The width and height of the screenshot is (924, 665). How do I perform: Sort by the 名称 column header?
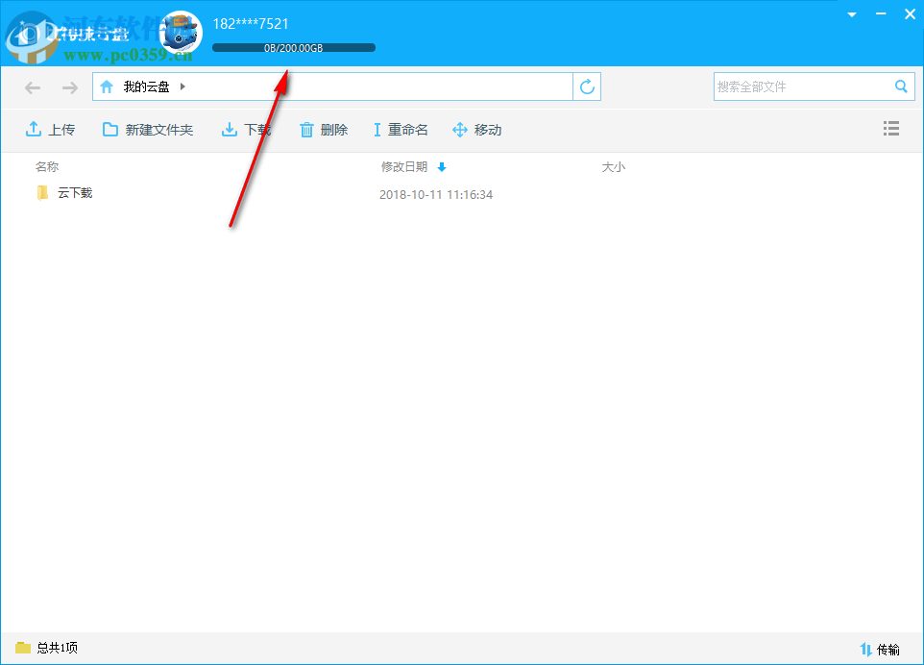(x=46, y=167)
